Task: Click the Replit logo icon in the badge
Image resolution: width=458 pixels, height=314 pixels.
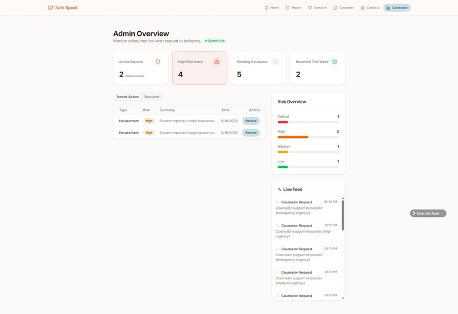Action: click(x=414, y=213)
